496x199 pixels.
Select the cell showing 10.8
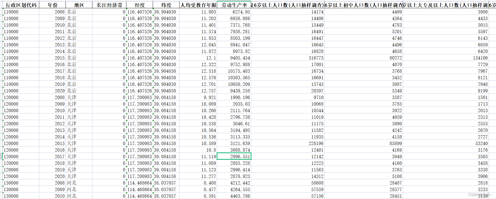(x=198, y=150)
